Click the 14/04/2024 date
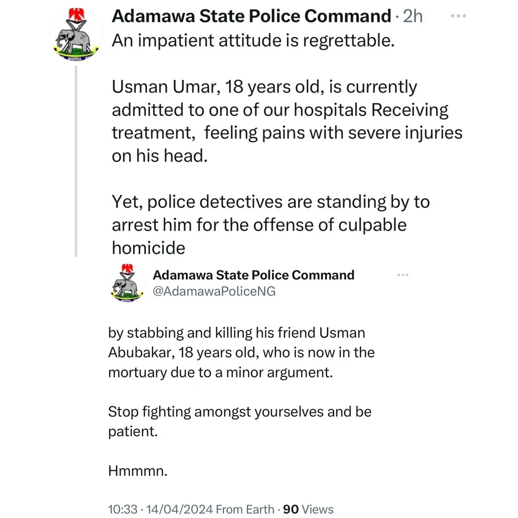The image size is (518, 518). [x=180, y=509]
